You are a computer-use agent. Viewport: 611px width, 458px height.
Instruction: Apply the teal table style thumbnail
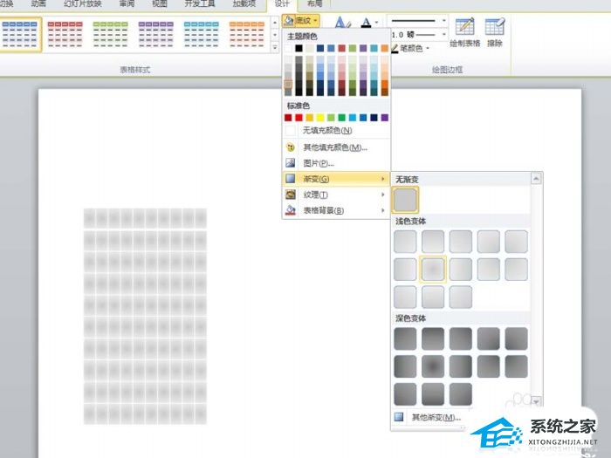click(x=201, y=34)
